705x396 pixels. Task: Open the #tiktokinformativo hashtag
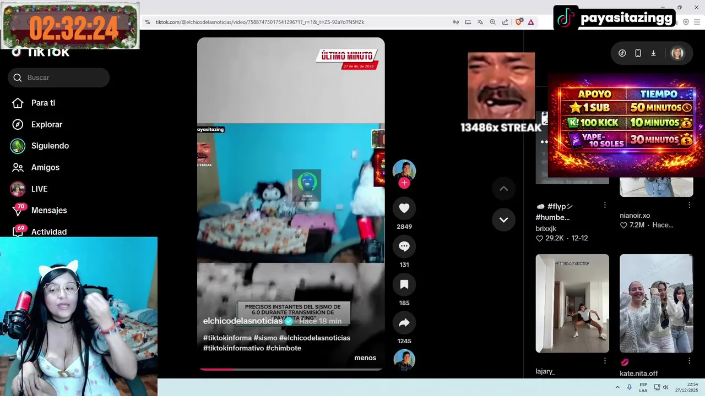click(234, 348)
